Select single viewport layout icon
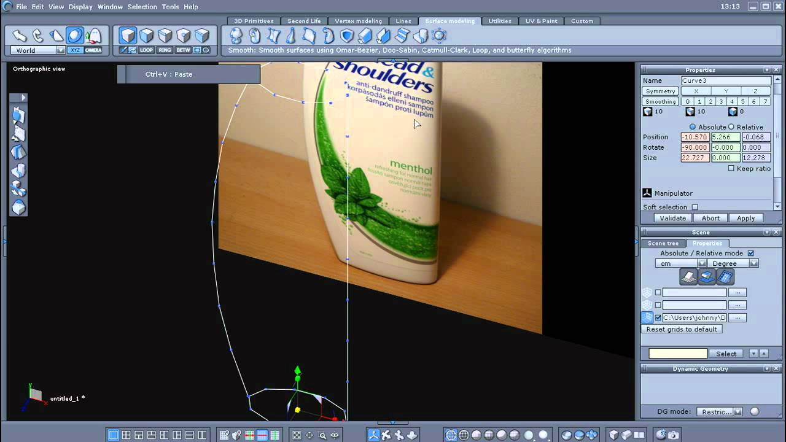This screenshot has height=442, width=786. [x=113, y=435]
